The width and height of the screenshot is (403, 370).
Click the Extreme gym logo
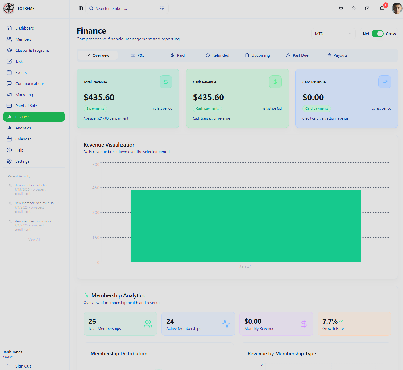click(9, 8)
